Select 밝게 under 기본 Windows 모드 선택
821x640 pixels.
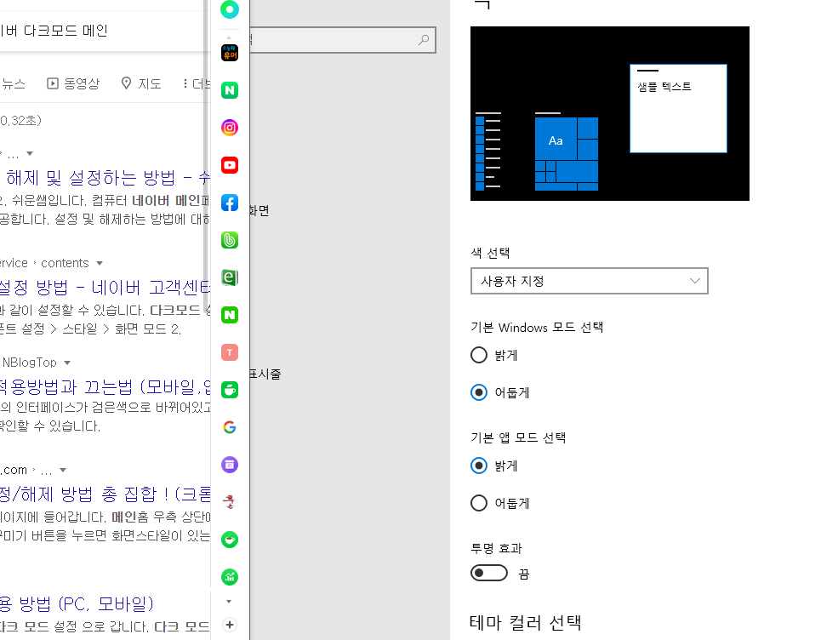(x=479, y=355)
